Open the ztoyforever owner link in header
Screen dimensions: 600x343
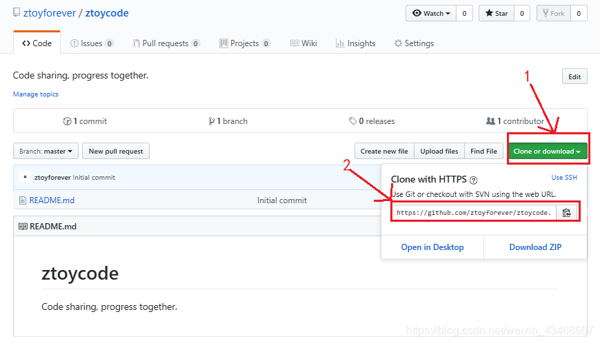tap(50, 13)
